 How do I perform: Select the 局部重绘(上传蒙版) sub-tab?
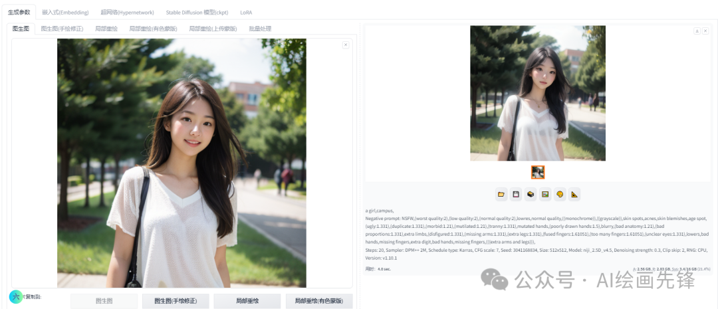coord(213,29)
